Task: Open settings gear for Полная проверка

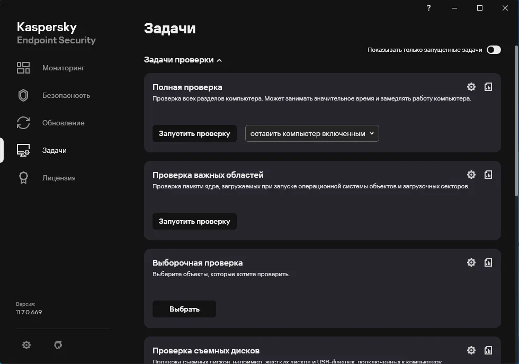Action: pos(471,87)
